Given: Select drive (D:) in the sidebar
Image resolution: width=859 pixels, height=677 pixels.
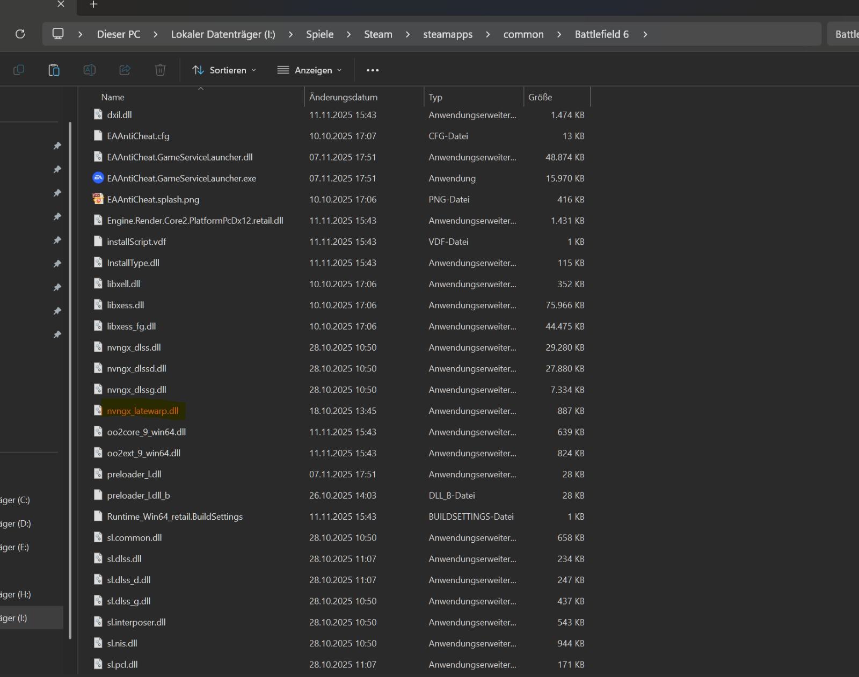Looking at the screenshot, I should pos(16,523).
